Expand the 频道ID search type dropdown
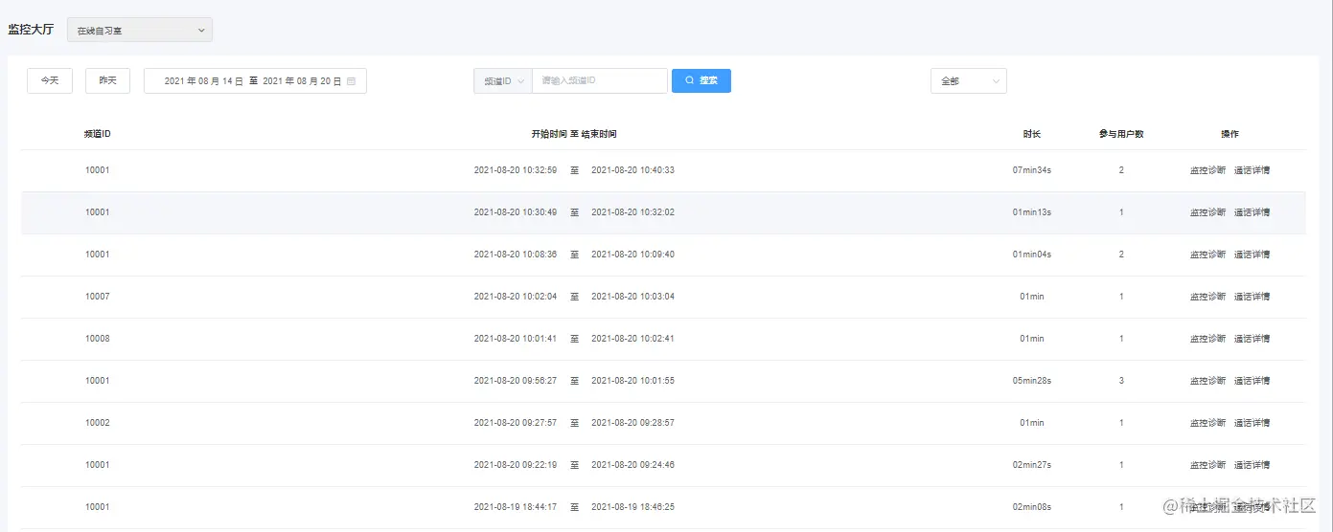The width and height of the screenshot is (1333, 532). tap(503, 81)
